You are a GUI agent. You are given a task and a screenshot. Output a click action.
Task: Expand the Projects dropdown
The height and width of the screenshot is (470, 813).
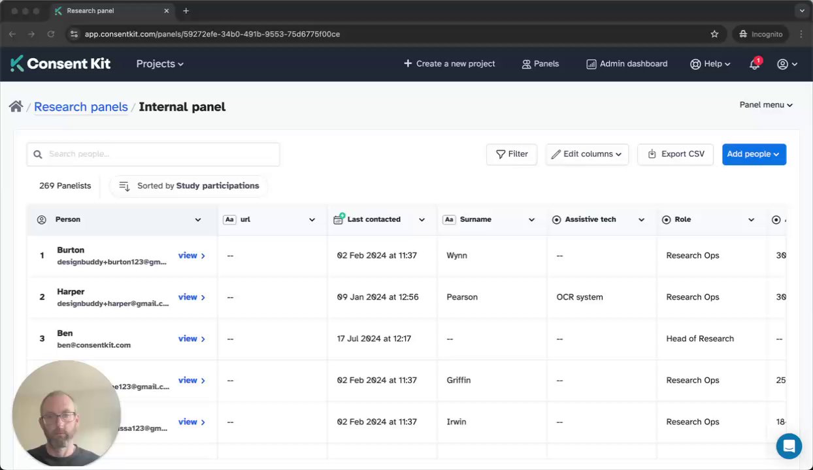pyautogui.click(x=159, y=64)
